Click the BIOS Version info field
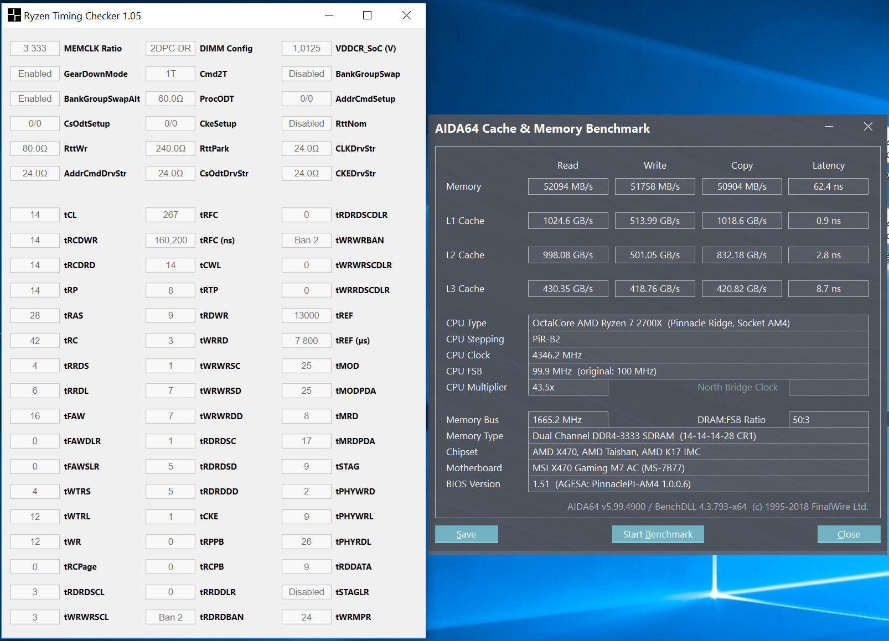 [x=699, y=484]
